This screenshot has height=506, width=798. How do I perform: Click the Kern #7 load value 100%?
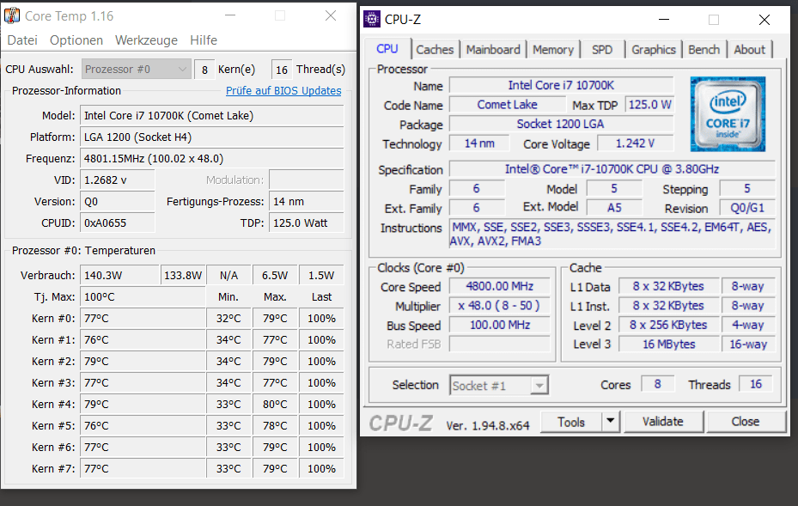tap(321, 469)
